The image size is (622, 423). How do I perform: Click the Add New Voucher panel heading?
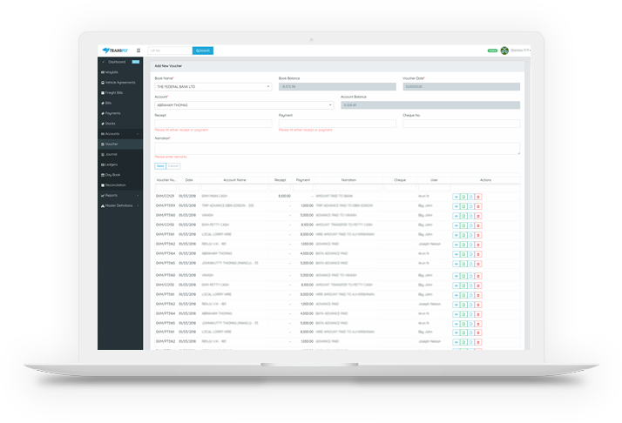(168, 66)
